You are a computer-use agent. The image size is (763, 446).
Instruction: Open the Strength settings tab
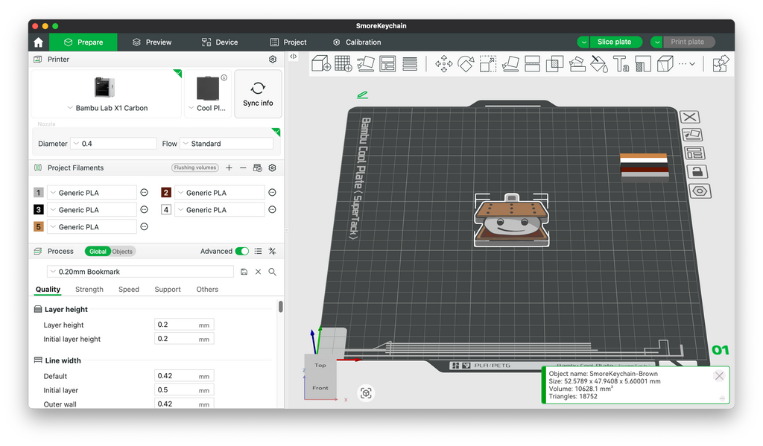click(89, 290)
